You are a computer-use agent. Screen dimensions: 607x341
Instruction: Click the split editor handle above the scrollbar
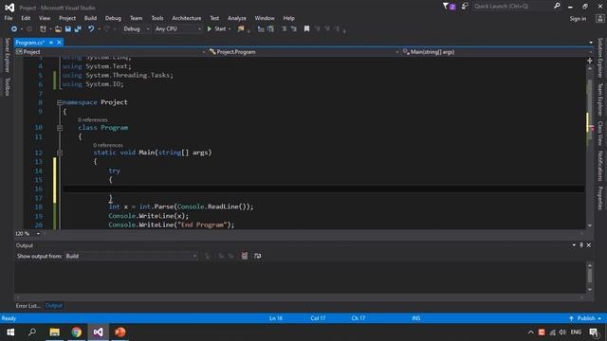590,61
